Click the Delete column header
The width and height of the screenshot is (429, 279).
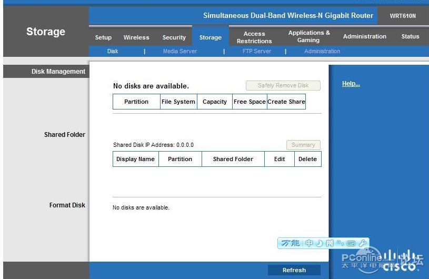[x=307, y=159]
